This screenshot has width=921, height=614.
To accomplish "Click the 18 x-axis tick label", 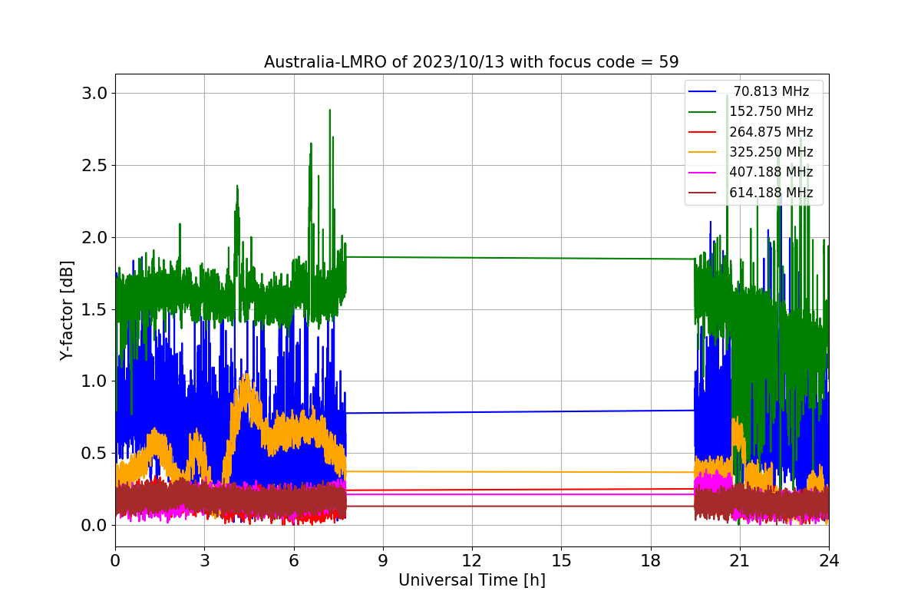I will [x=650, y=561].
